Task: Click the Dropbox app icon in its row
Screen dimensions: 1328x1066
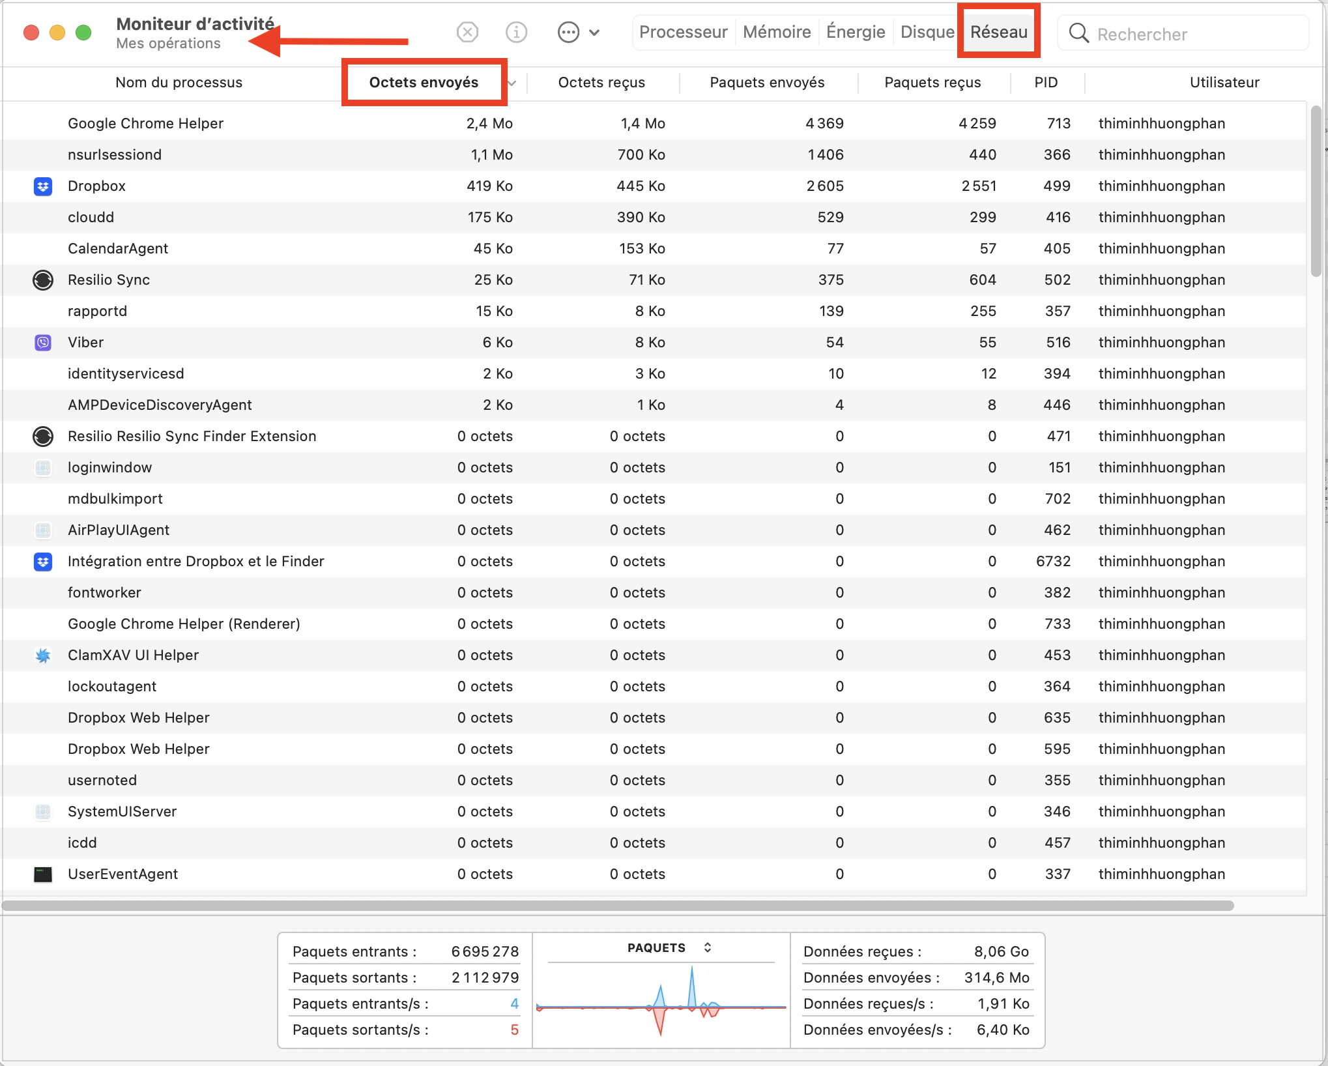Action: click(x=43, y=186)
